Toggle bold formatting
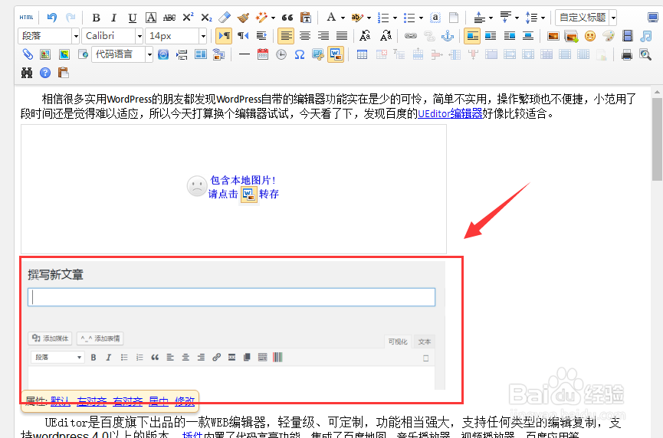 pos(96,18)
